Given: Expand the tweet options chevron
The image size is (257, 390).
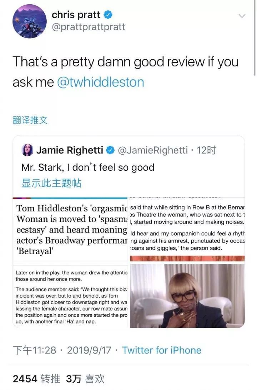Looking at the screenshot, I should coord(242,16).
